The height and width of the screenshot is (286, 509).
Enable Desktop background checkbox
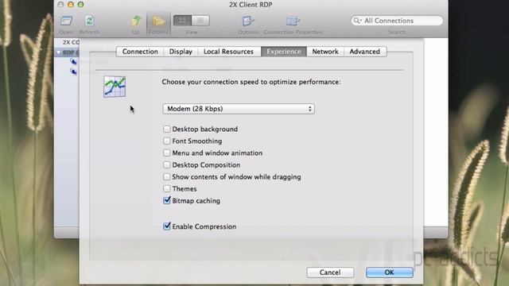pos(166,129)
